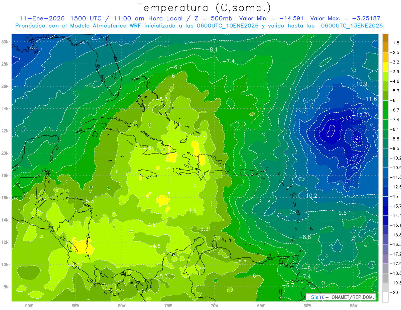This screenshot has height=310, width=401.
Task: Click the '28N' latitude axis label
Action: point(6,64)
